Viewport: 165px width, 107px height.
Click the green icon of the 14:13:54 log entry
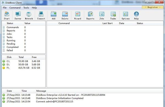pyautogui.click(x=4, y=102)
